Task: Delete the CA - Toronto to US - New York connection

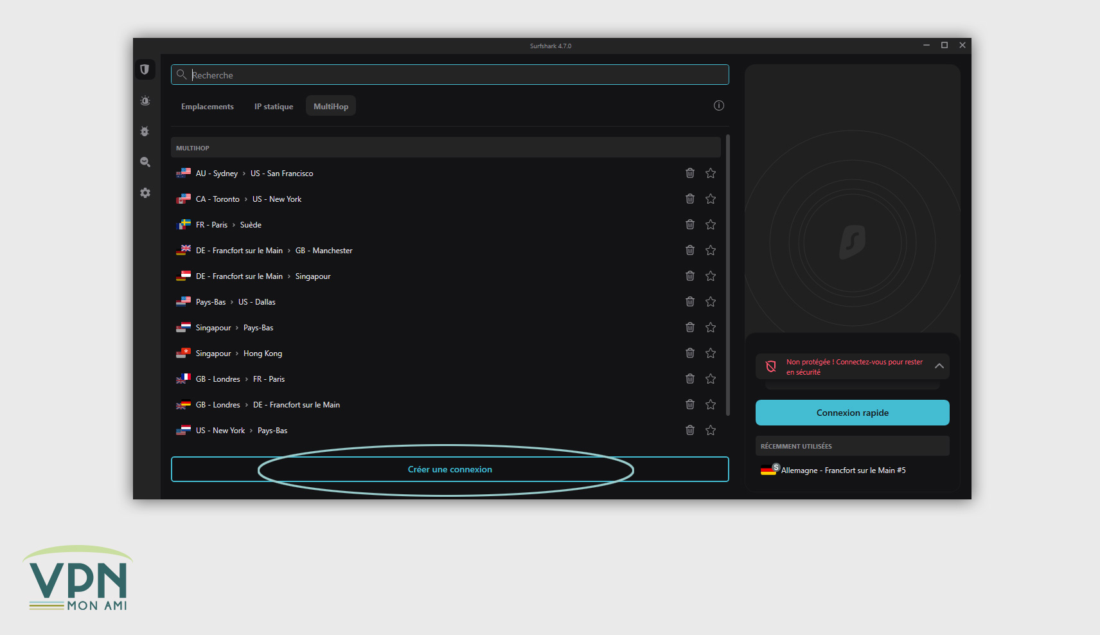Action: click(690, 199)
